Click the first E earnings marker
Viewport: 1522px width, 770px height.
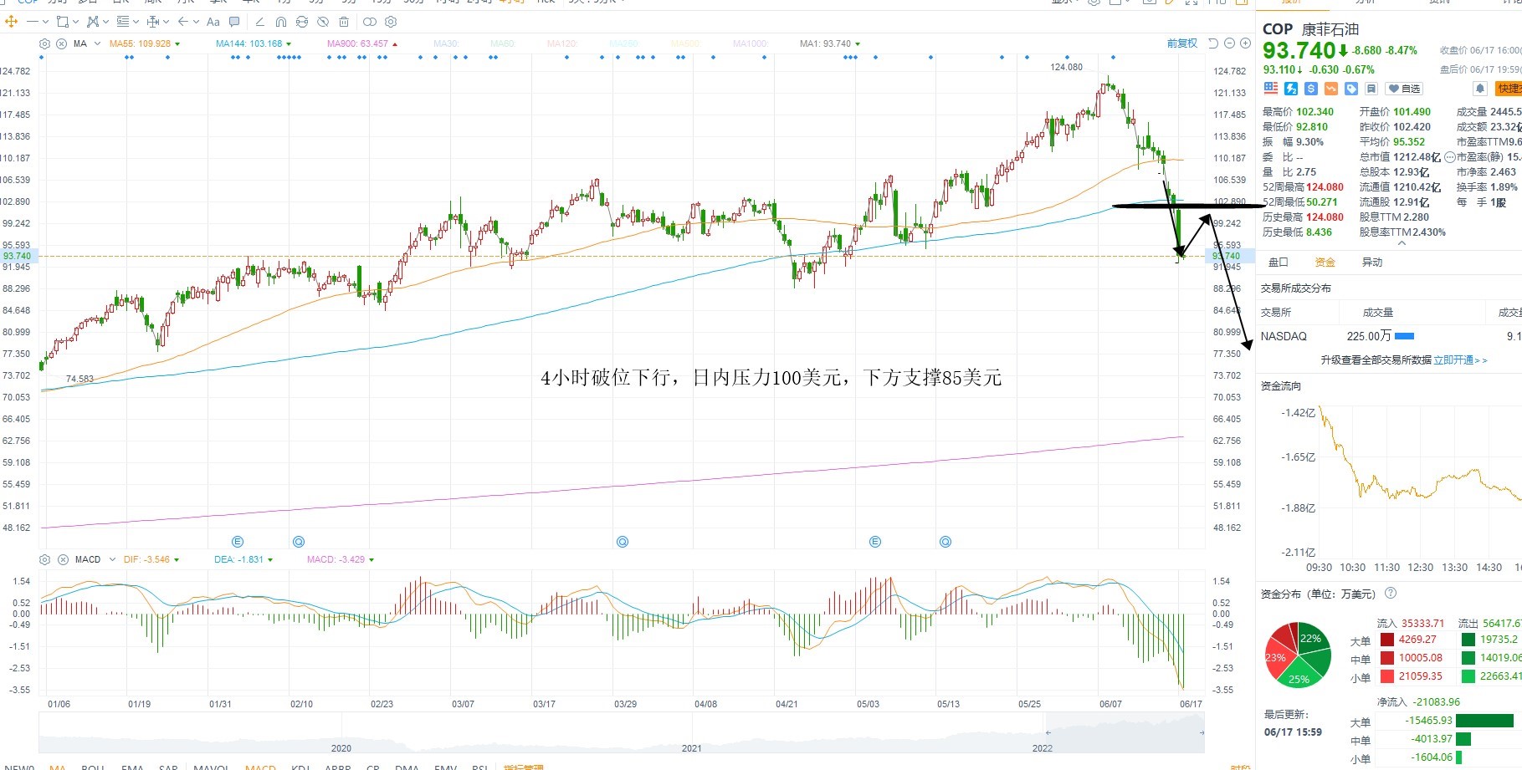tap(238, 542)
